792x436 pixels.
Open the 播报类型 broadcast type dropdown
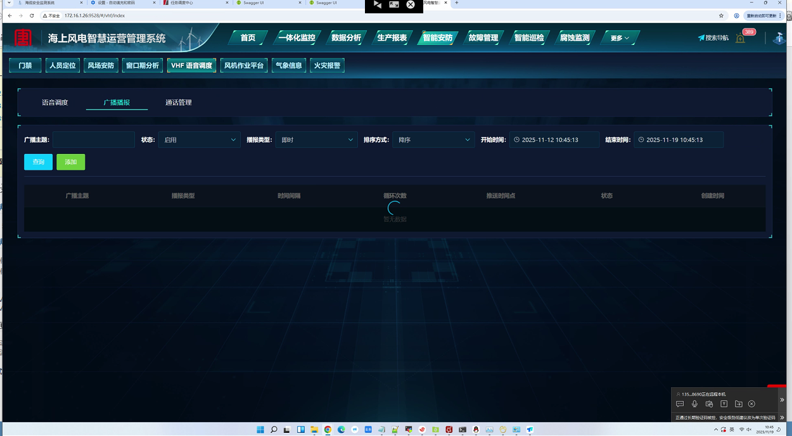(316, 140)
